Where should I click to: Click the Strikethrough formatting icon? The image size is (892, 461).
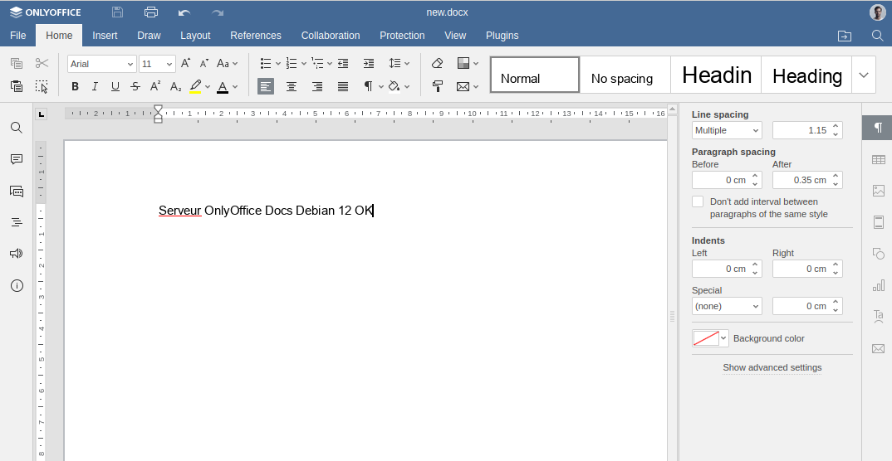[135, 86]
